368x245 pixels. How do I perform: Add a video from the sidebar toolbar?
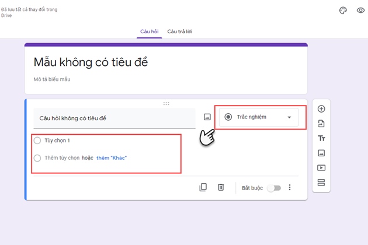[x=321, y=167]
